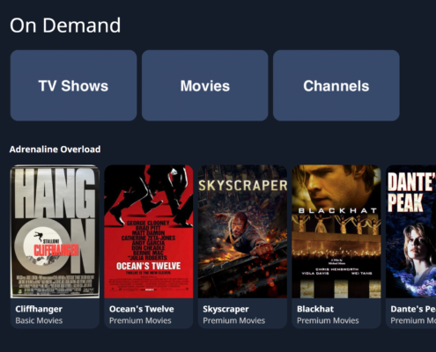436x352 pixels.
Task: Click the Cliffhanger title text
Action: (x=39, y=309)
